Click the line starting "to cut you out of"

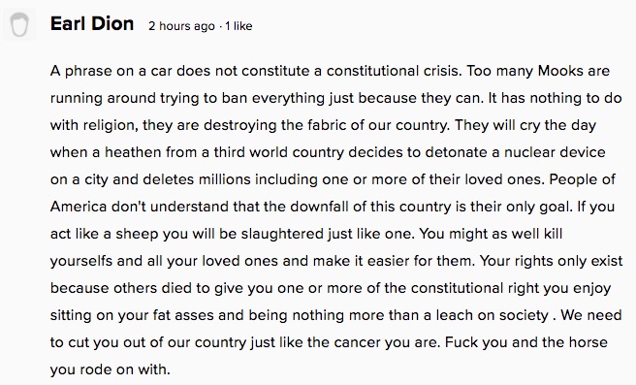pos(329,342)
